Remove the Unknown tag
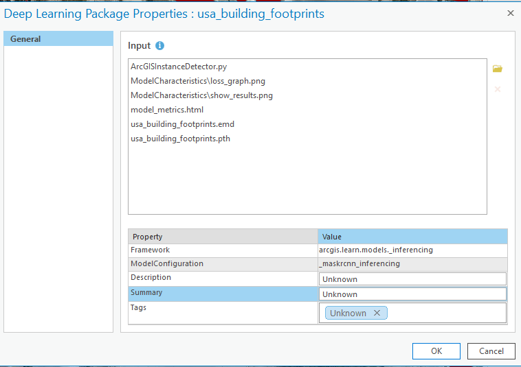521x367 pixels. point(377,313)
